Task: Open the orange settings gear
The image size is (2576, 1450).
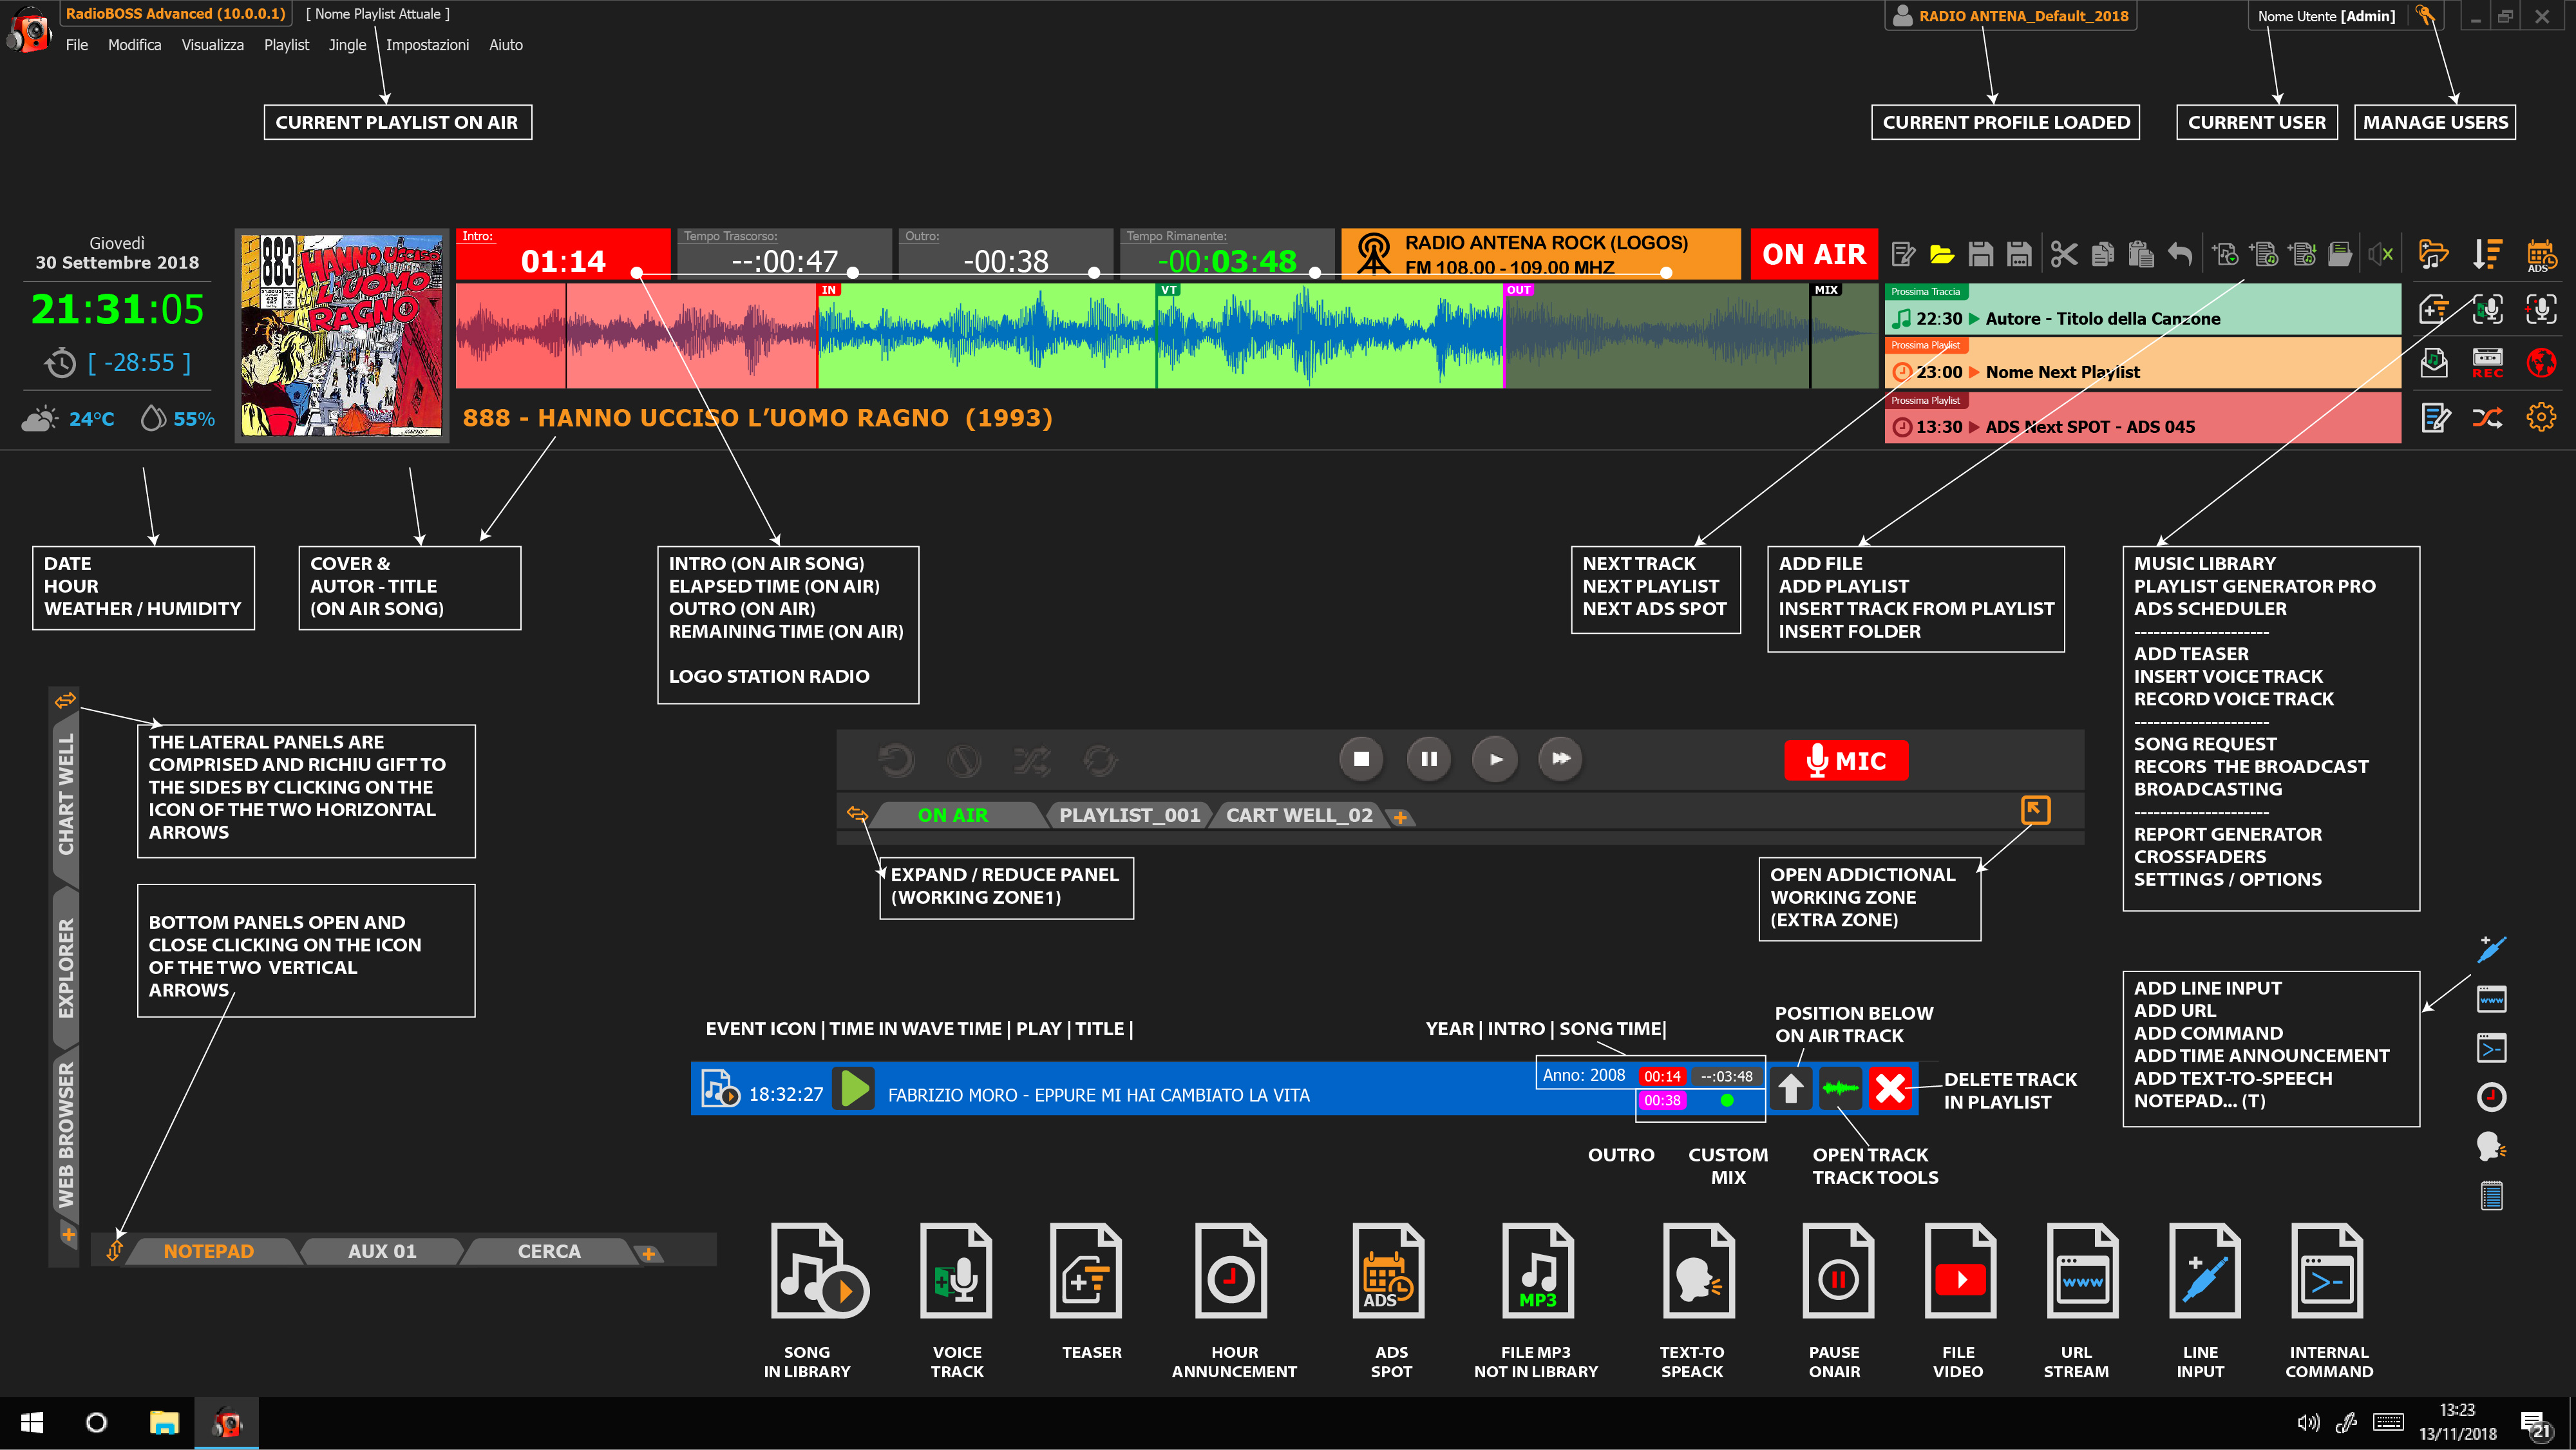Action: 2541,417
